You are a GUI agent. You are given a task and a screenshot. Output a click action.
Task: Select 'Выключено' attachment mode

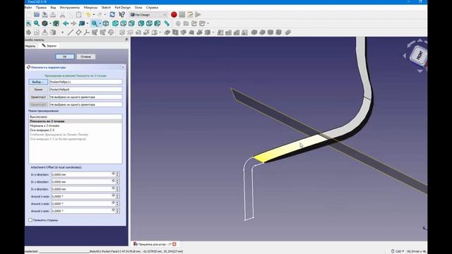38,117
